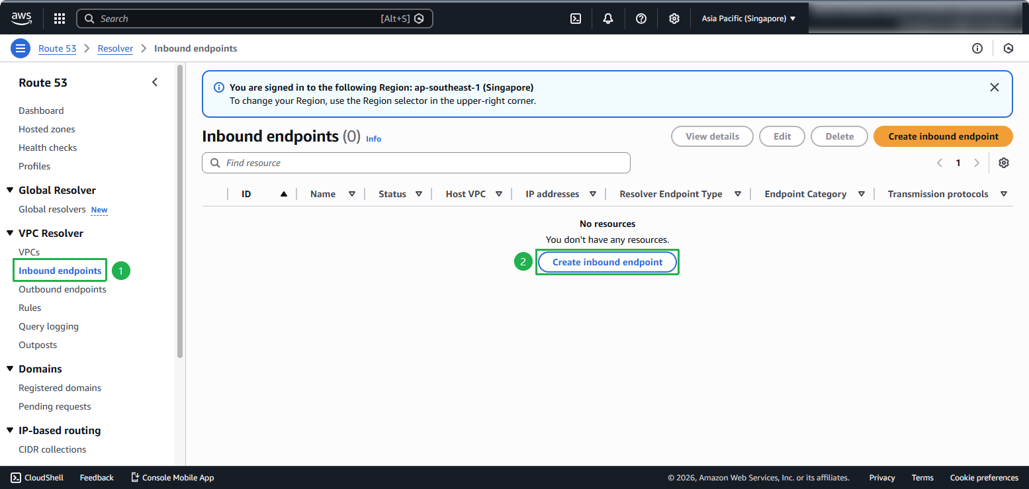Image resolution: width=1029 pixels, height=489 pixels.
Task: Click the Edit button
Action: (x=782, y=136)
